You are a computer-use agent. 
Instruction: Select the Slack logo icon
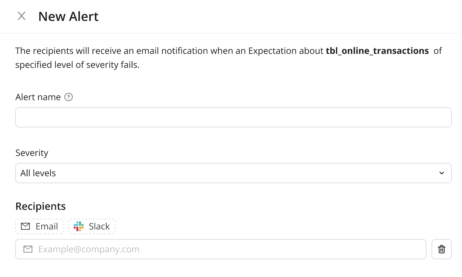(x=78, y=226)
